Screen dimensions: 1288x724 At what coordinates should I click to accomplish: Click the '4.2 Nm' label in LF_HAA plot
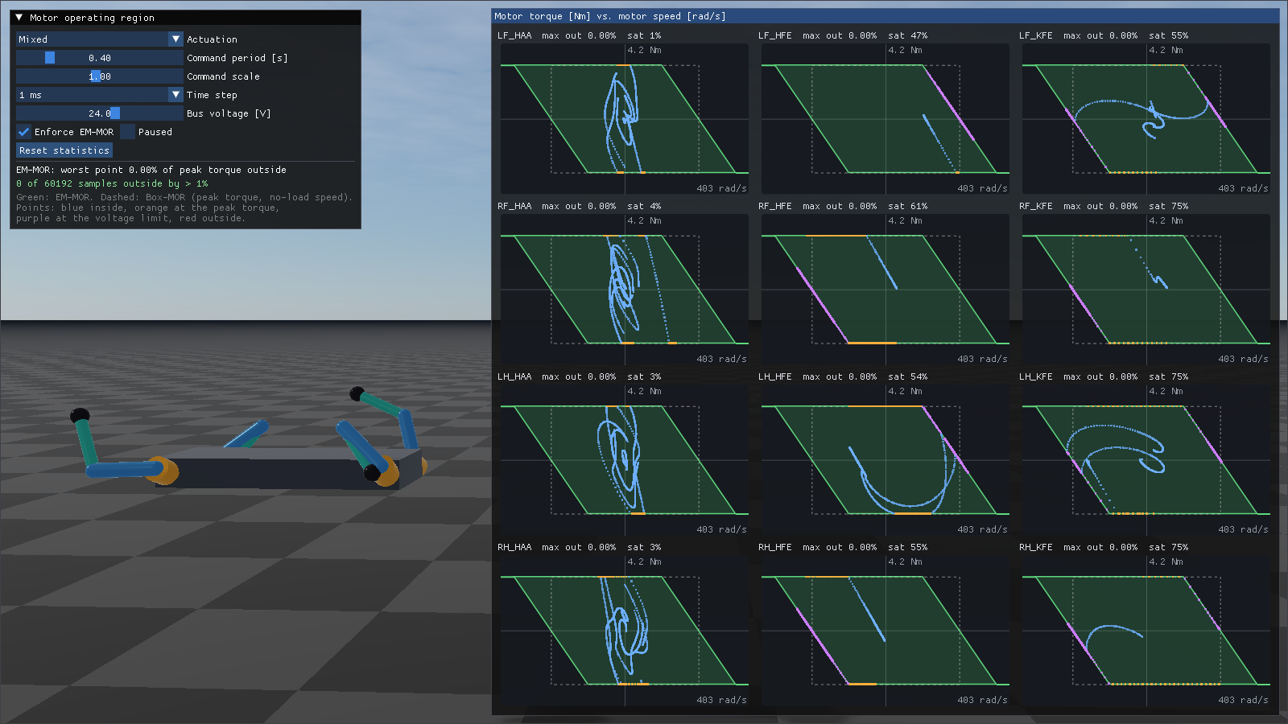[x=644, y=50]
